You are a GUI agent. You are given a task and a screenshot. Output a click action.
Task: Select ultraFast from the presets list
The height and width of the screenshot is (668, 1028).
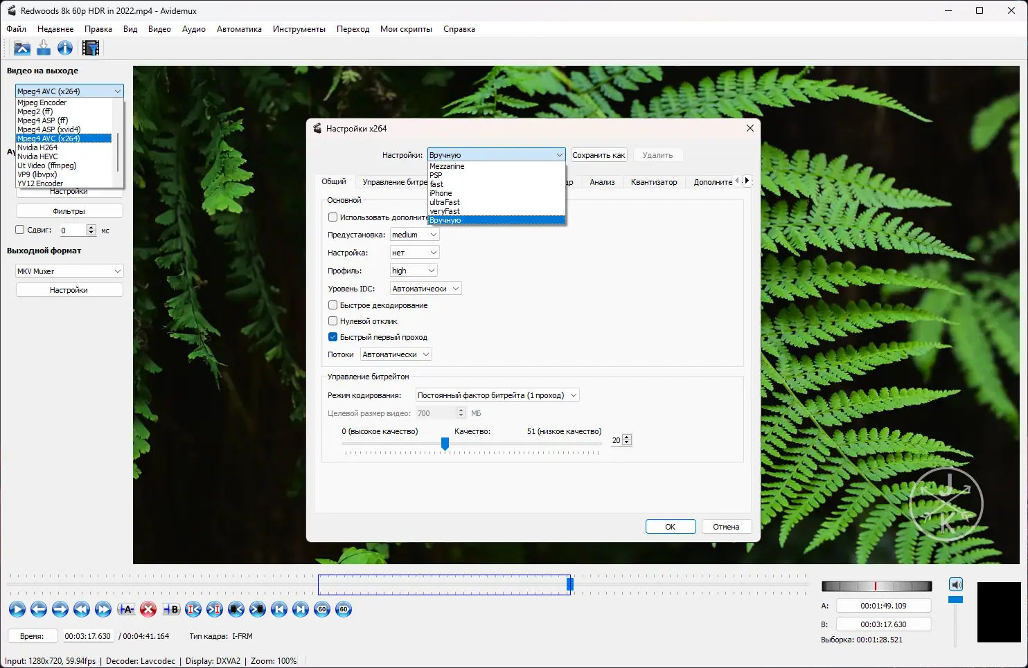(x=445, y=202)
